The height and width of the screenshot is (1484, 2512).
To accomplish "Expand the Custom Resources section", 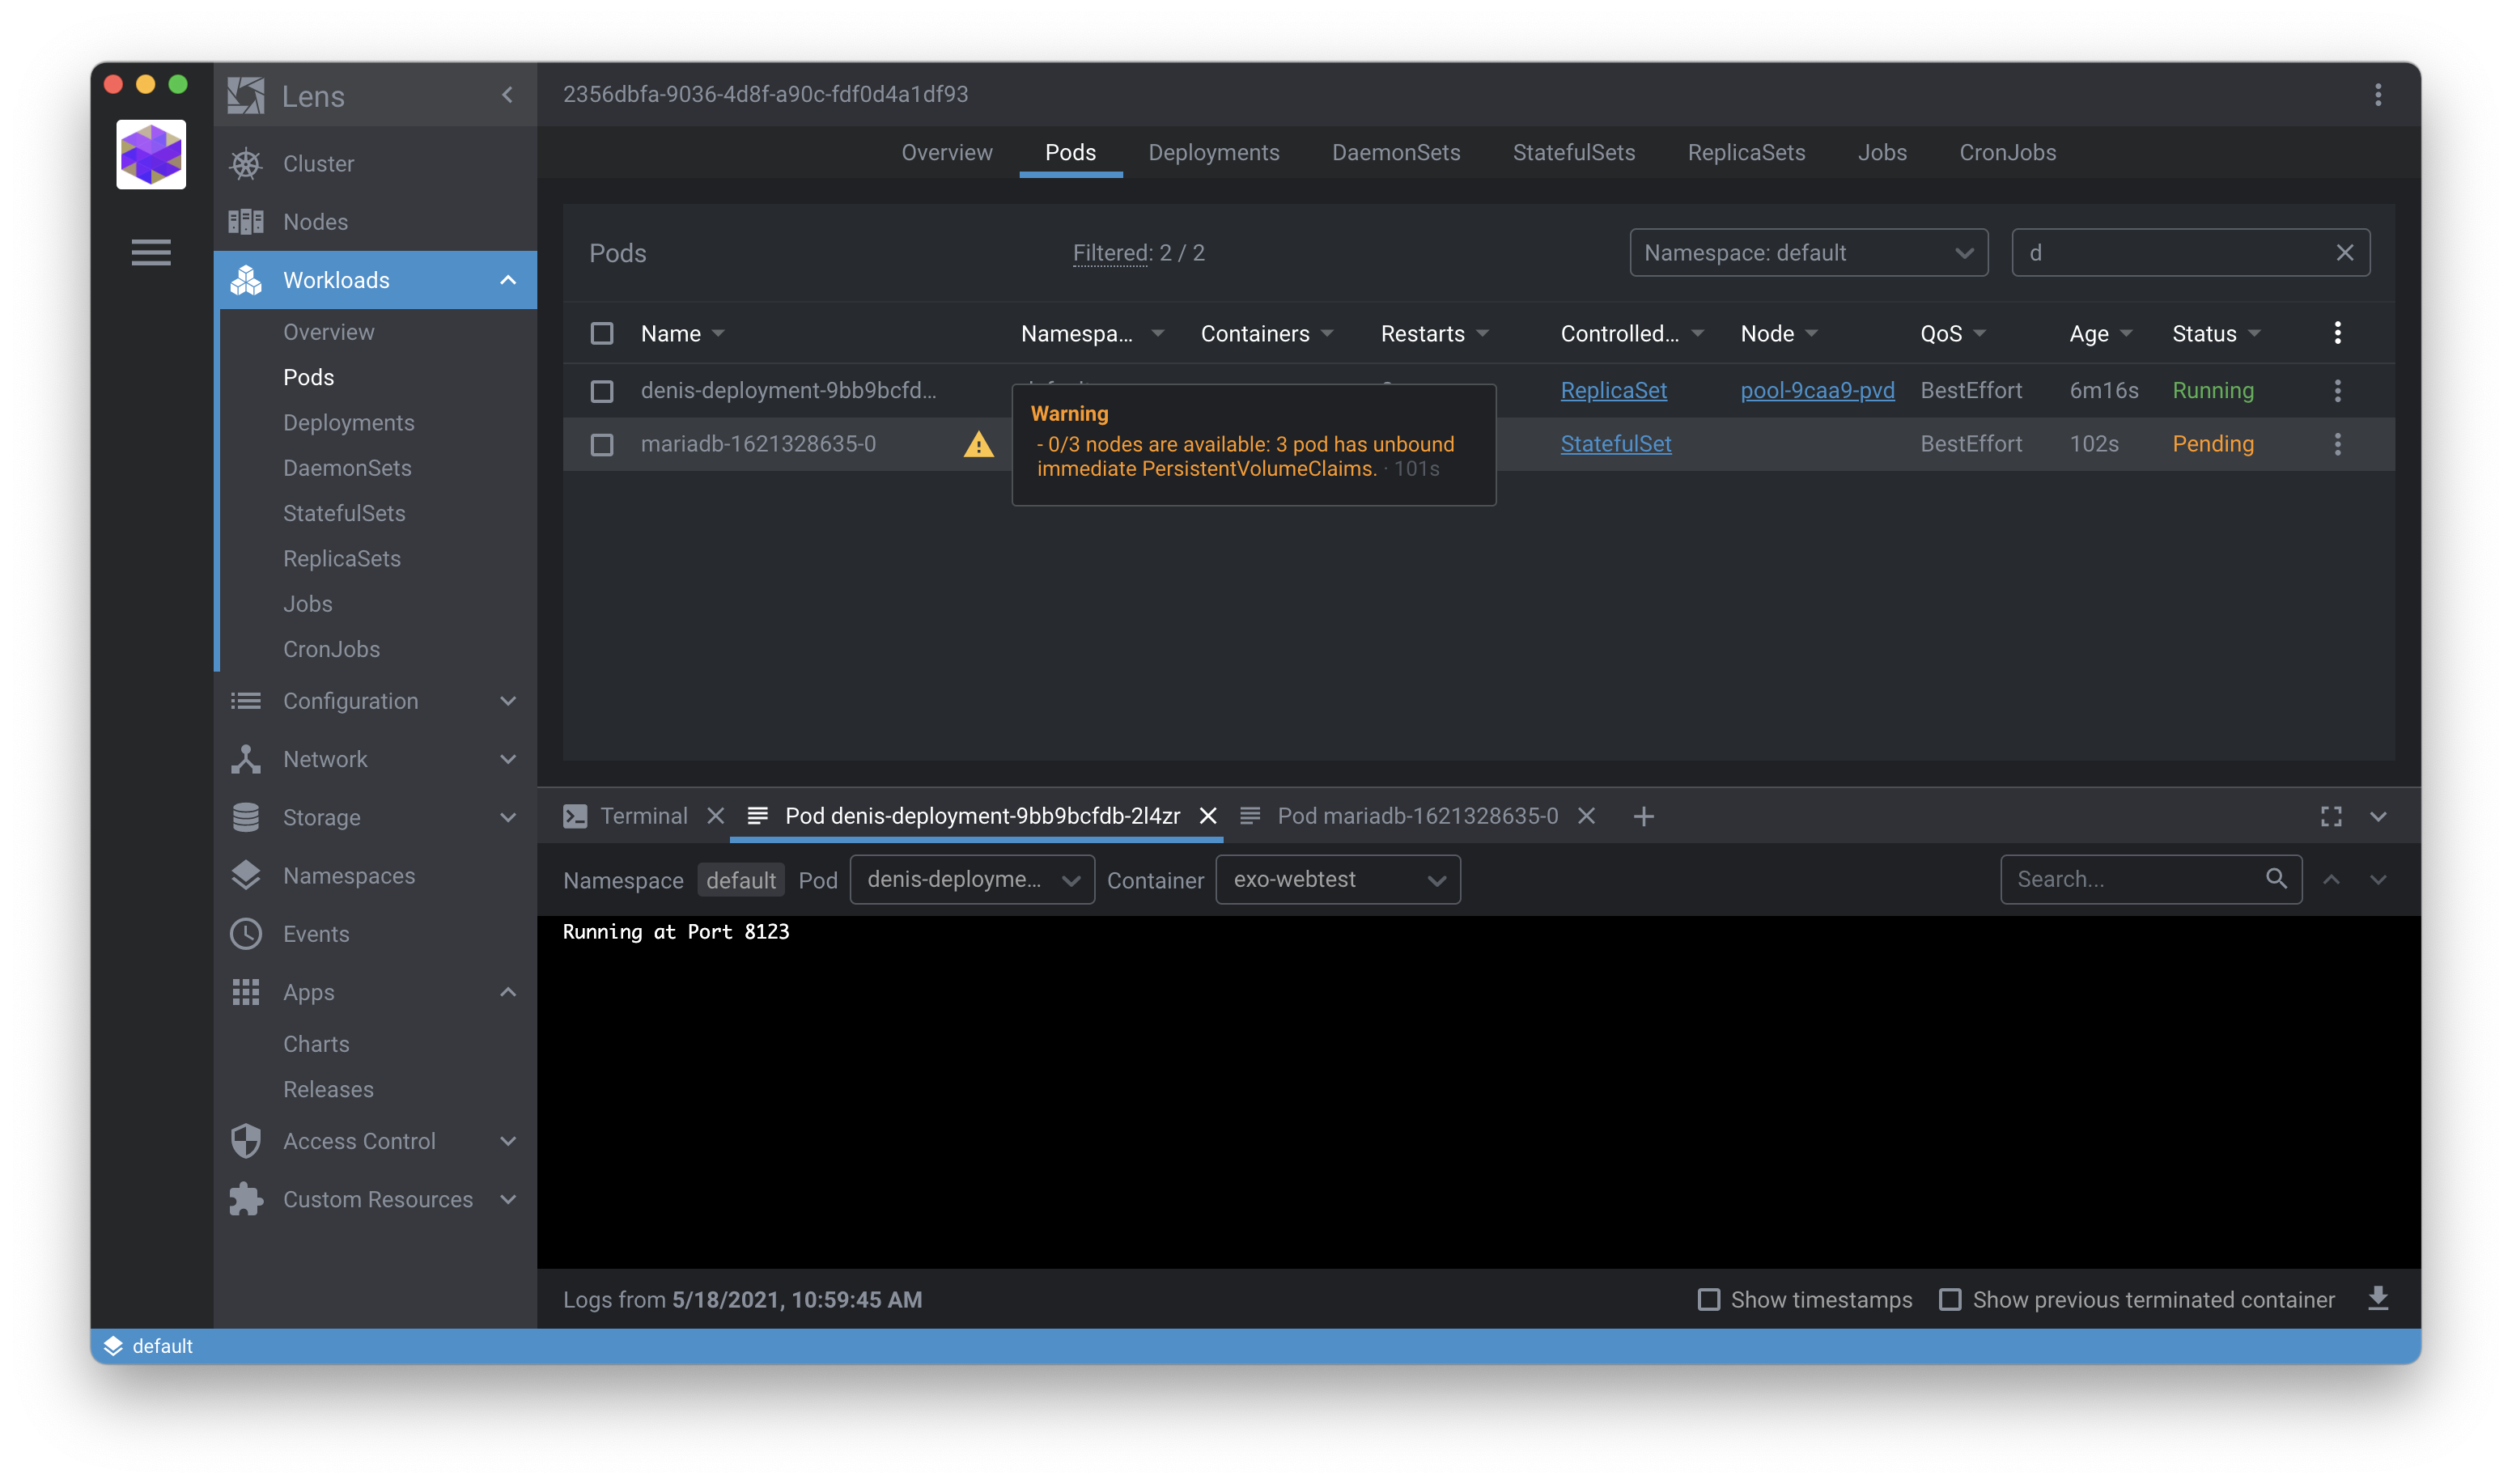I will (508, 1199).
